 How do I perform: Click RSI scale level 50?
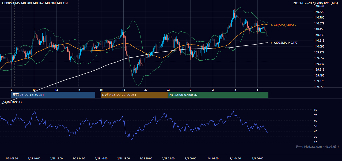[x=316, y=126]
